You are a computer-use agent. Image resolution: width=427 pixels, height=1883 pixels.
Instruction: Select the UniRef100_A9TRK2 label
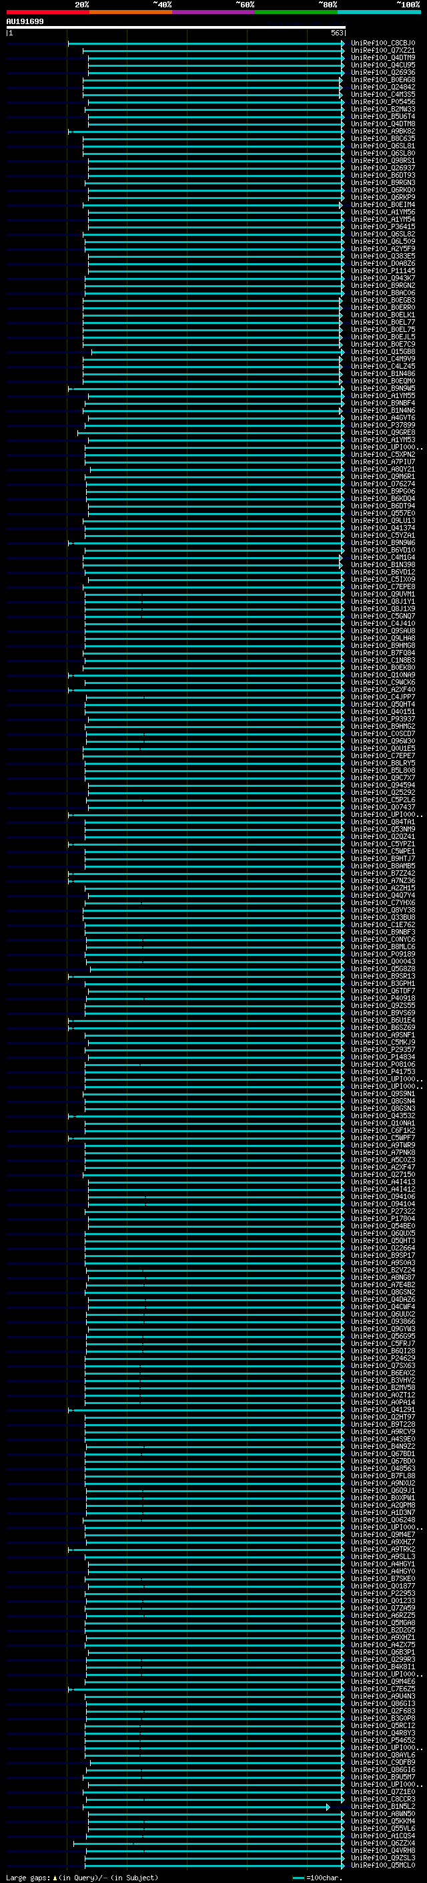click(383, 1550)
